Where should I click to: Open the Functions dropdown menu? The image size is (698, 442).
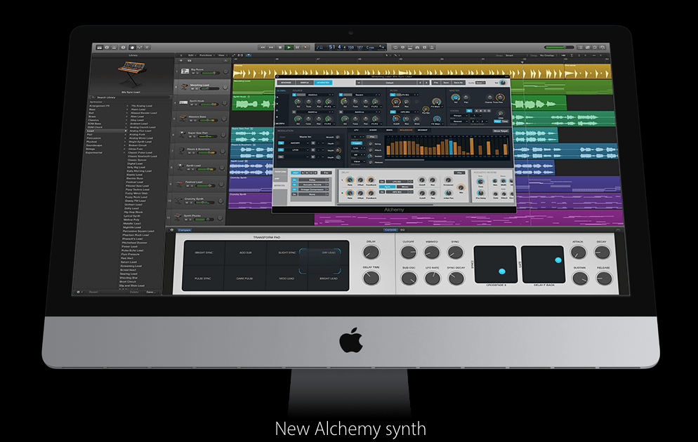[206, 55]
